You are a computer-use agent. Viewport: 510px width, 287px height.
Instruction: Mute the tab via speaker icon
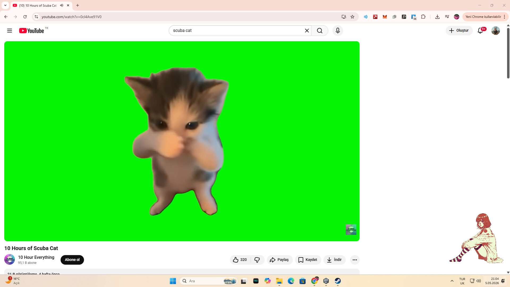(x=62, y=5)
